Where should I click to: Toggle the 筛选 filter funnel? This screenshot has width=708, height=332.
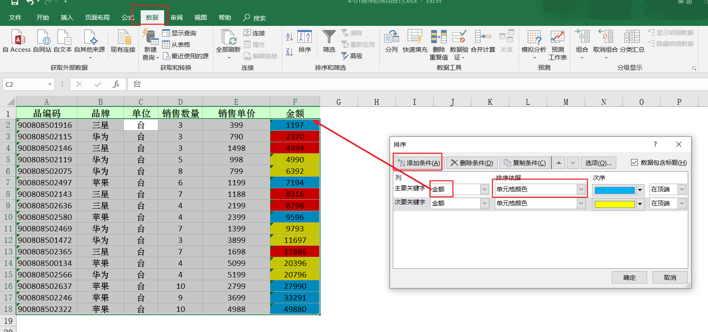329,41
